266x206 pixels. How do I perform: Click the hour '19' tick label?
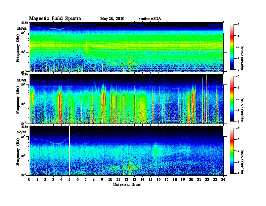click(x=183, y=180)
